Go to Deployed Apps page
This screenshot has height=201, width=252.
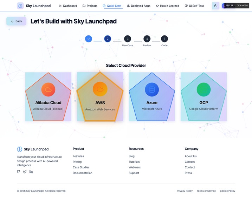[x=138, y=6]
